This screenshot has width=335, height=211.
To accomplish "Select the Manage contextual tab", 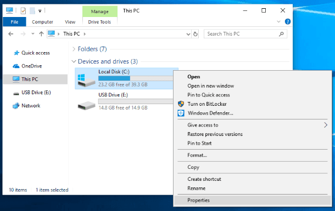I will [x=100, y=12].
